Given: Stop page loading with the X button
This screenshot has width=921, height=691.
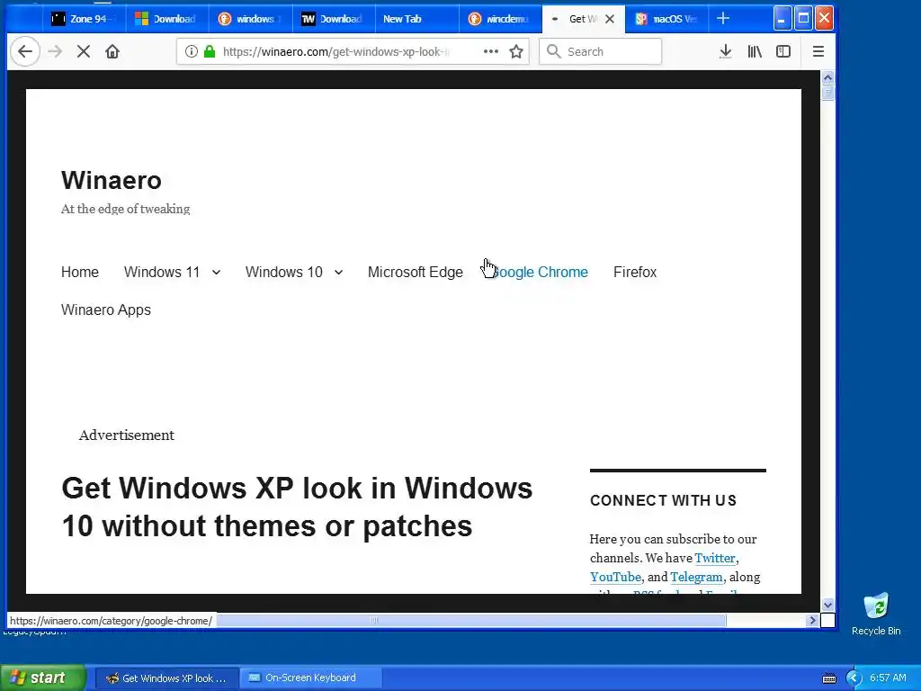Looking at the screenshot, I should coord(84,51).
